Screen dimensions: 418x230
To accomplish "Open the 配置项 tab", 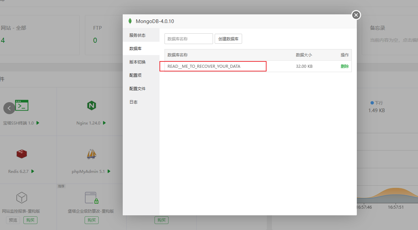I will [141, 75].
